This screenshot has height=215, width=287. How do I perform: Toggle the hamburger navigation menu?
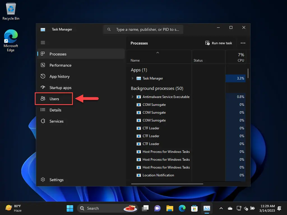[43, 43]
